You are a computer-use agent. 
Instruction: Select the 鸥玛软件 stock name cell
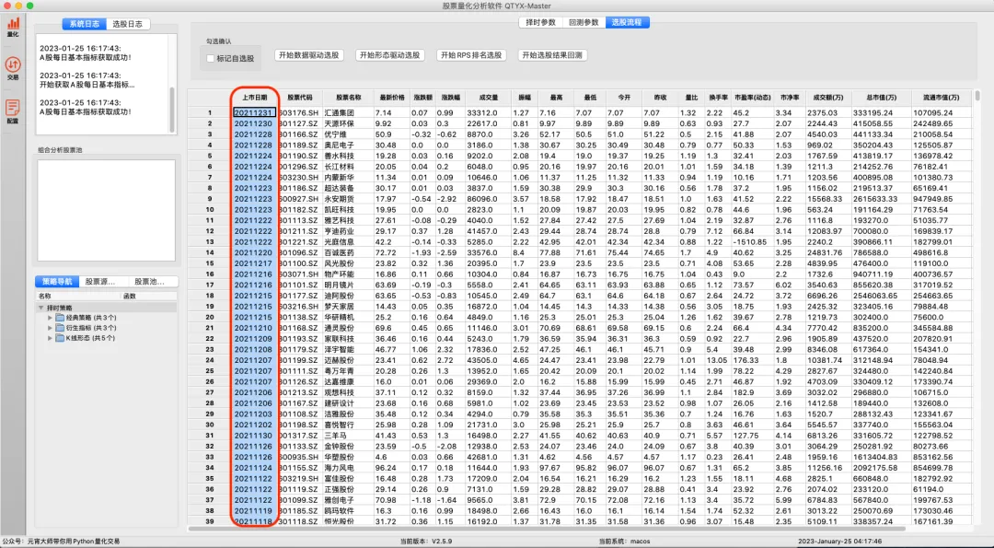click(348, 510)
